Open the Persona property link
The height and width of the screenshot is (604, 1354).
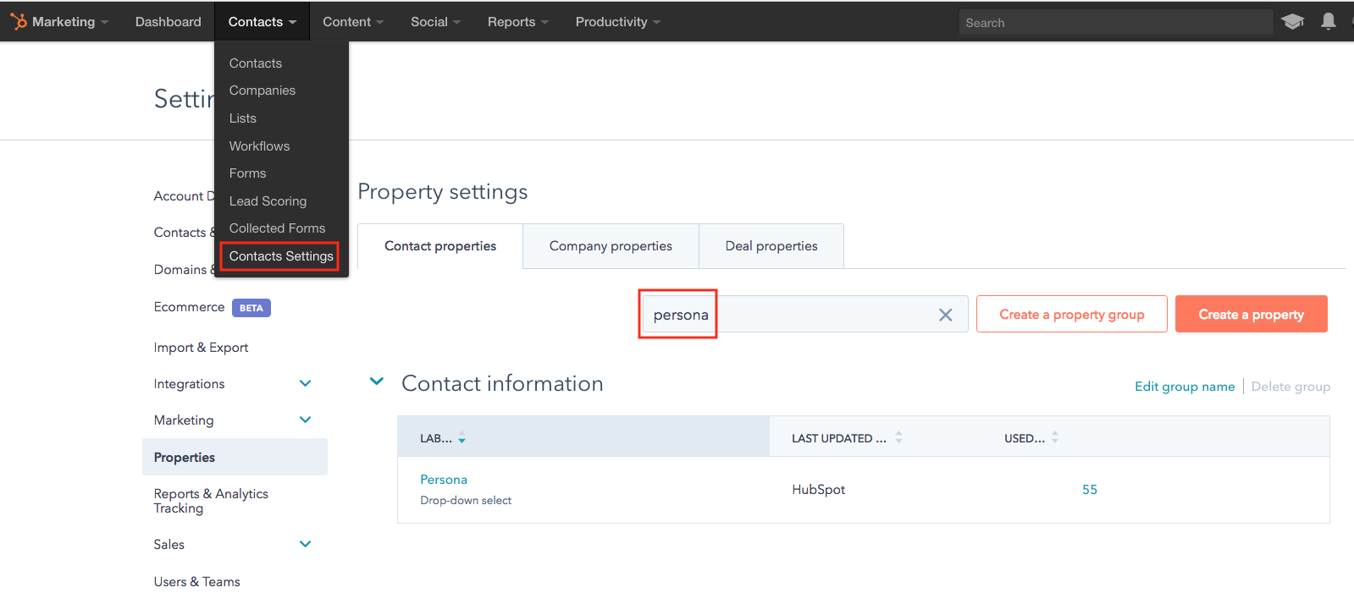(444, 480)
